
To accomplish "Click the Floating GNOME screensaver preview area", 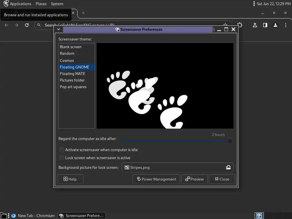I will pos(165,86).
